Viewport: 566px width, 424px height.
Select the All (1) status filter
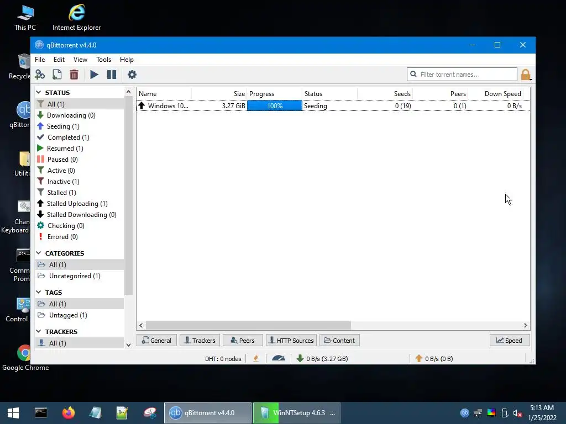coord(80,104)
